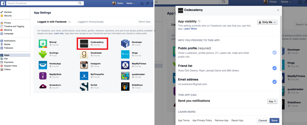The image size is (307, 125).
Task: Switch to Logged in with Facebook tab
Action: (x=52, y=22)
